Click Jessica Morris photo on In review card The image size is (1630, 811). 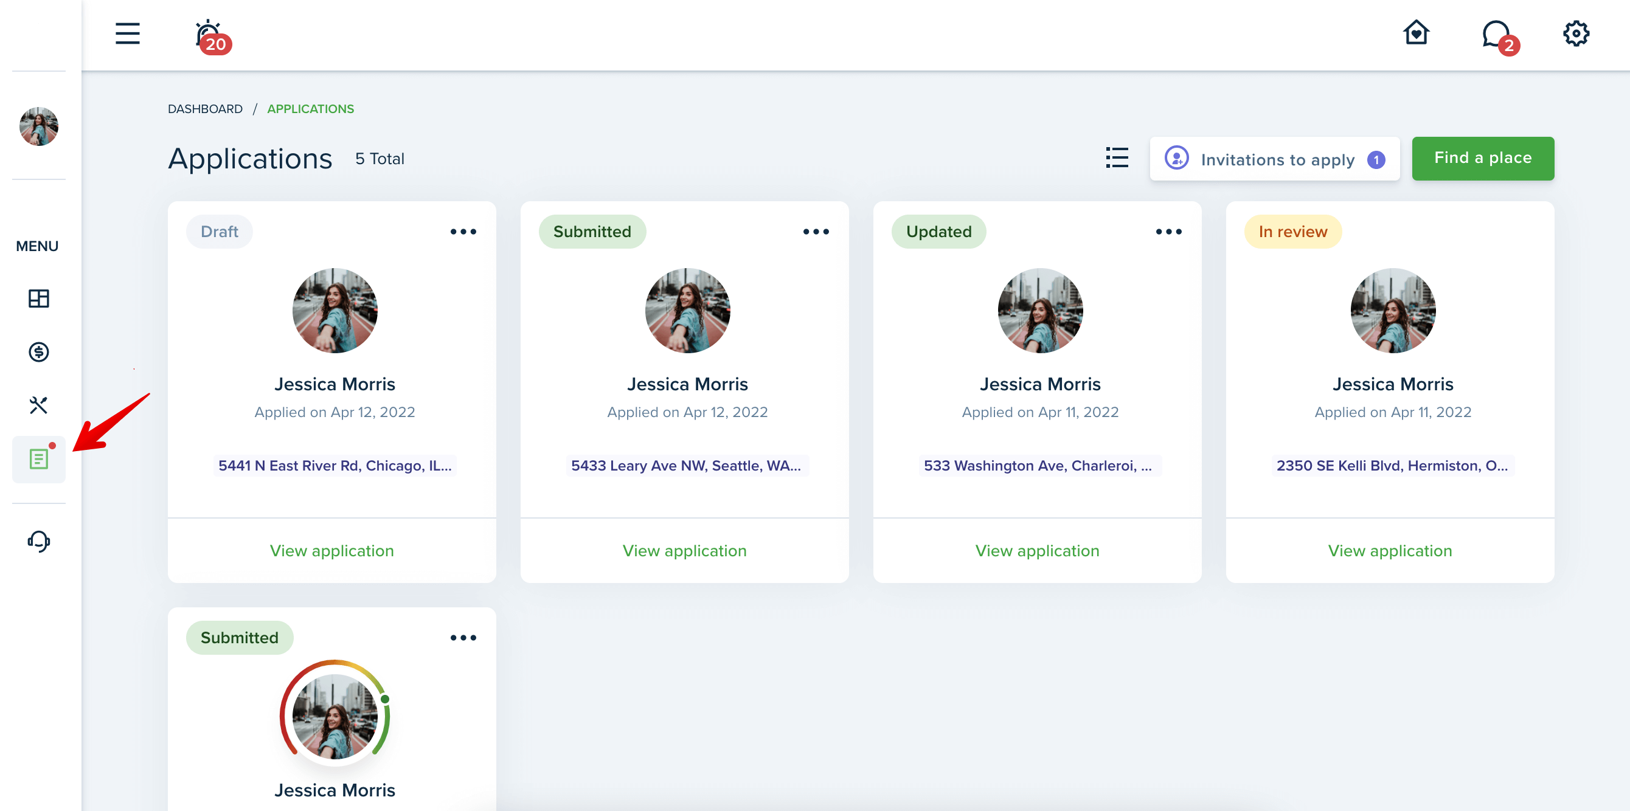pyautogui.click(x=1393, y=311)
